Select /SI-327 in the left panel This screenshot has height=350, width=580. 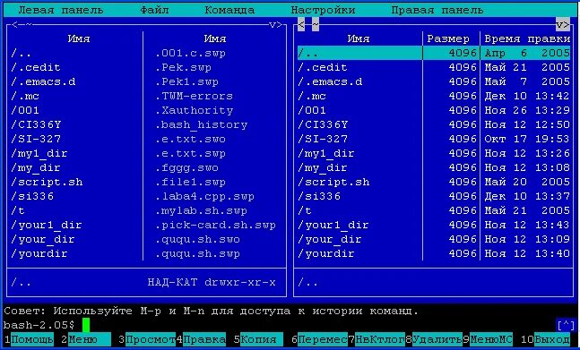tap(36, 139)
